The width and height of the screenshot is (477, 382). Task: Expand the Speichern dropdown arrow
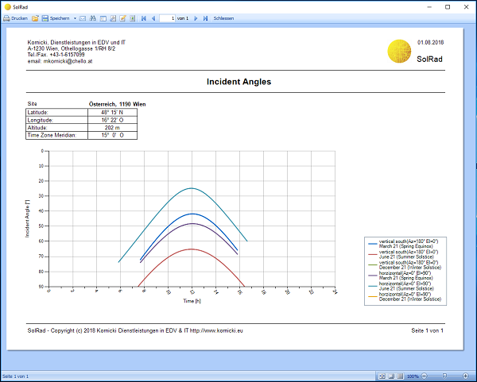(75, 17)
